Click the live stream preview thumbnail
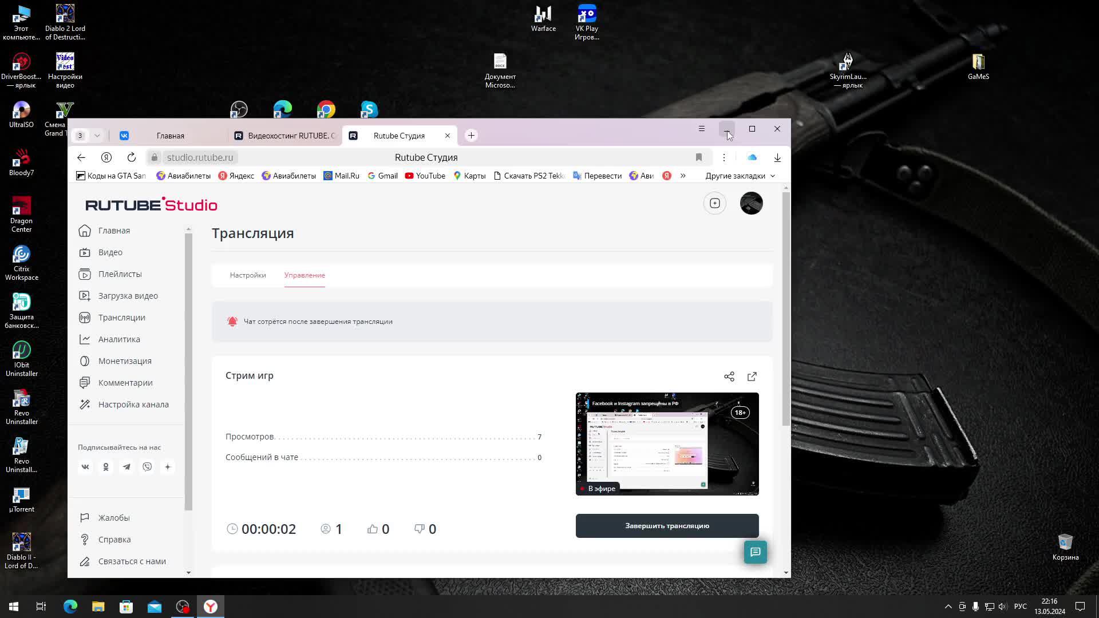Viewport: 1099px width, 618px height. [667, 444]
